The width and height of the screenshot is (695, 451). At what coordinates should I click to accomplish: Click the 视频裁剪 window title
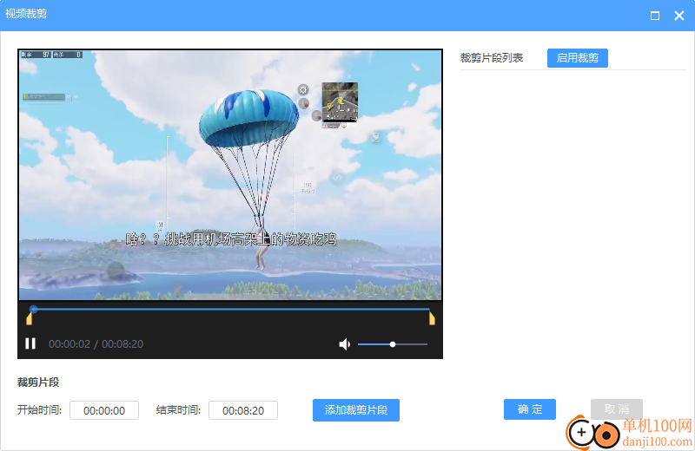click(x=26, y=14)
